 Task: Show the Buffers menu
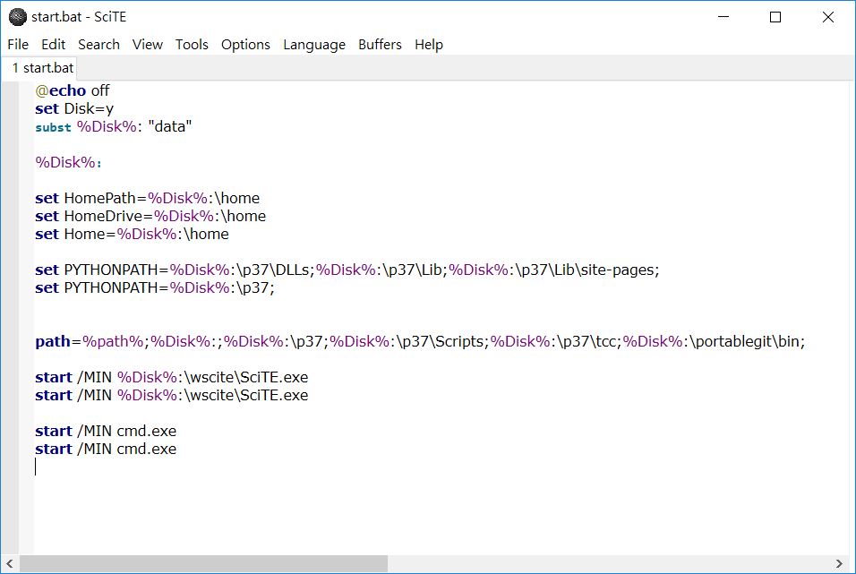pyautogui.click(x=380, y=44)
